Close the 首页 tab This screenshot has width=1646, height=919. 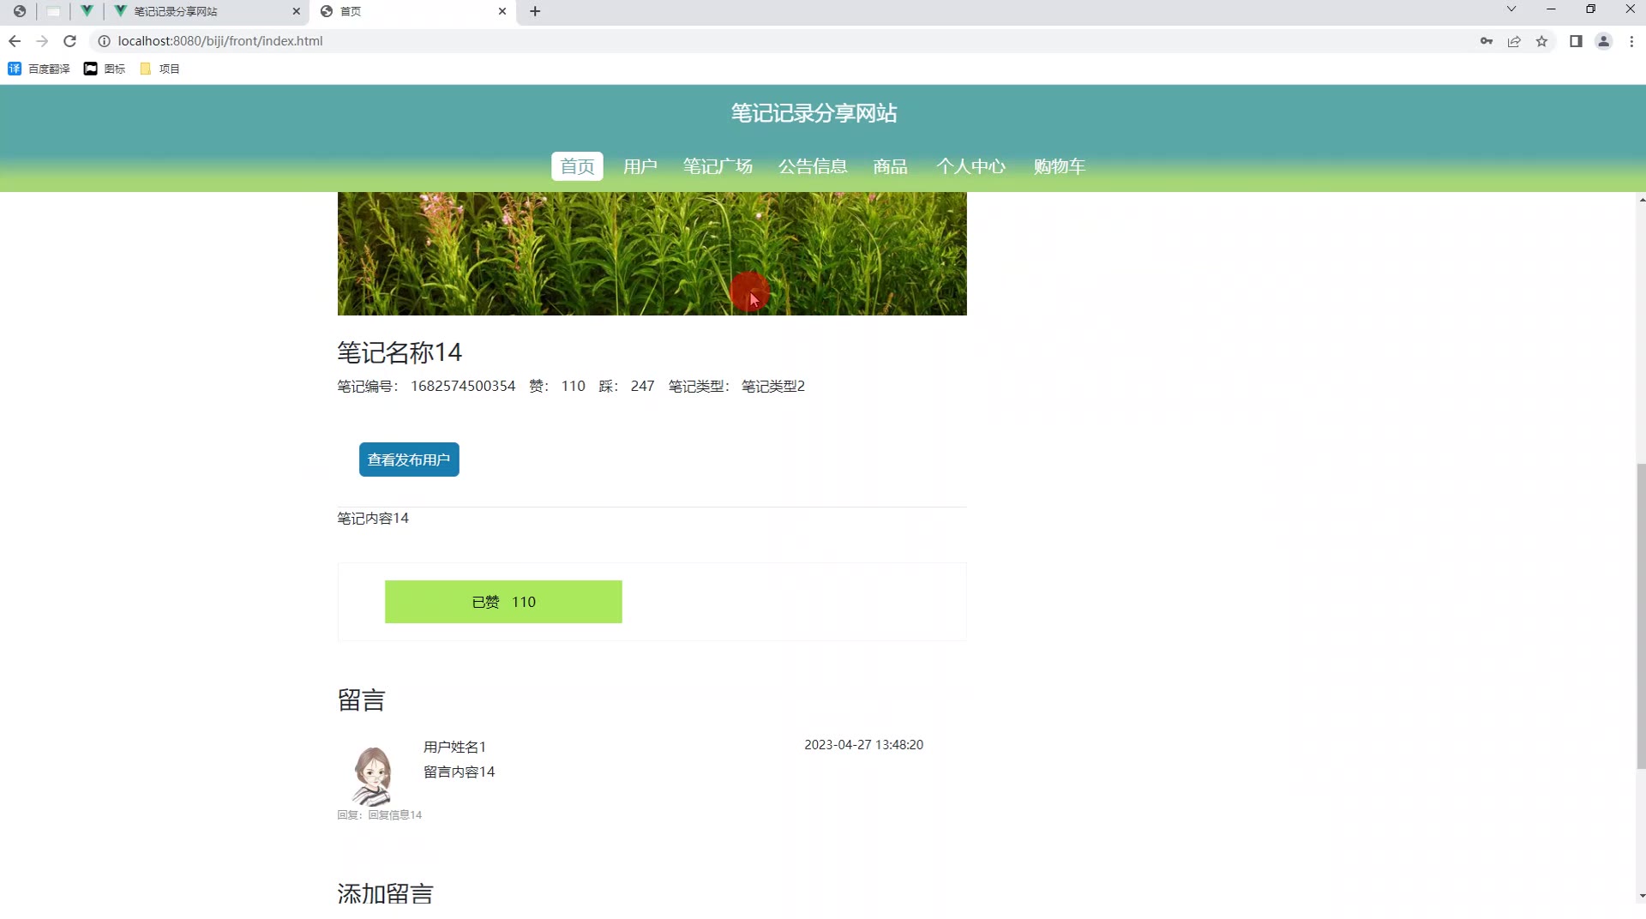(x=502, y=11)
